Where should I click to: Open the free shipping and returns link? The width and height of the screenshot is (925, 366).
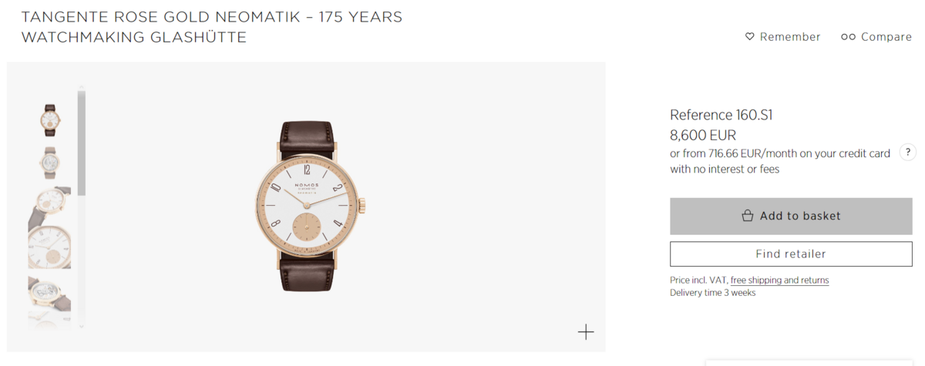(779, 280)
